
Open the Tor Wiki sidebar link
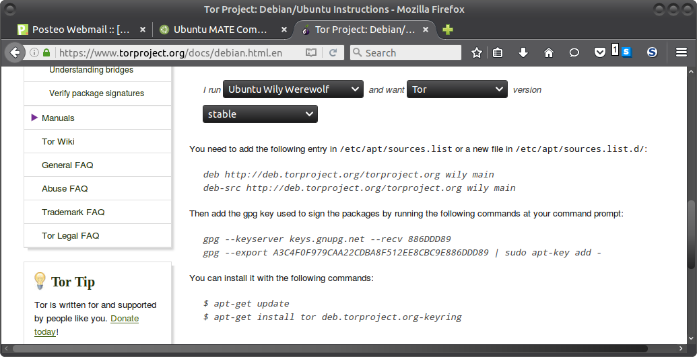(x=58, y=141)
